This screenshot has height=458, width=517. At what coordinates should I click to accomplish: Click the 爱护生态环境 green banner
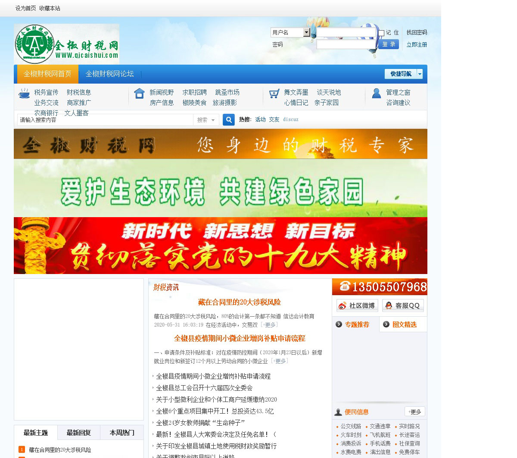click(221, 188)
